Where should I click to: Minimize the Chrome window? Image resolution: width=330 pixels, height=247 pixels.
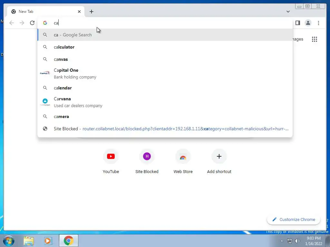click(x=299, y=6)
